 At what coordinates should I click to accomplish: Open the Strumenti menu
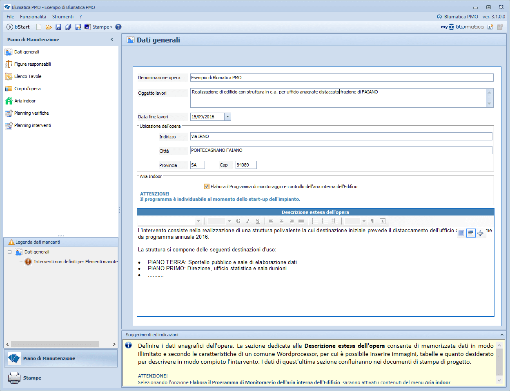(x=63, y=17)
